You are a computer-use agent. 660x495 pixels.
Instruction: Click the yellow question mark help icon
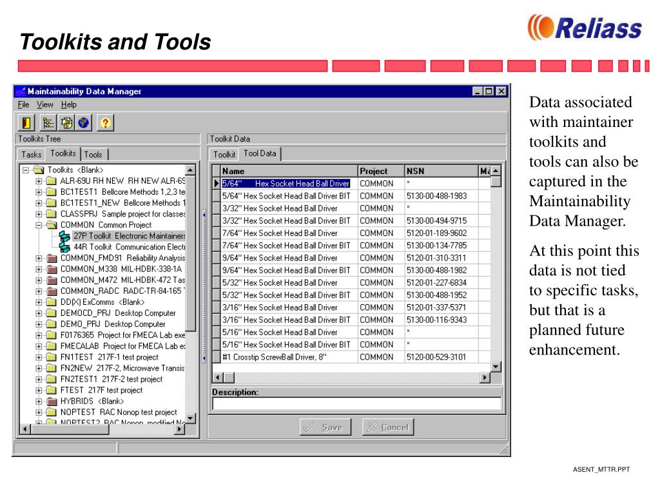(105, 123)
